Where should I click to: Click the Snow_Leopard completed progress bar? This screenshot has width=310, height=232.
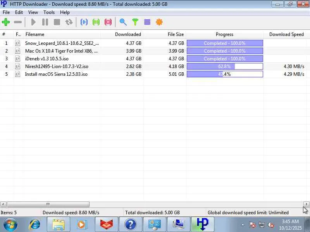pos(225,43)
